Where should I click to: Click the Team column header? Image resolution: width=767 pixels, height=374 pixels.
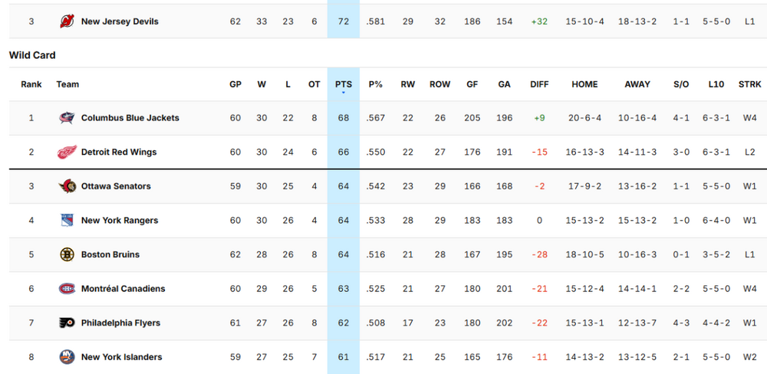pyautogui.click(x=67, y=84)
